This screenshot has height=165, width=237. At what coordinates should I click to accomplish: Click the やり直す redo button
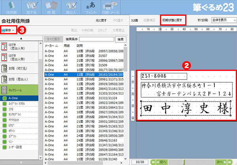(x=118, y=20)
